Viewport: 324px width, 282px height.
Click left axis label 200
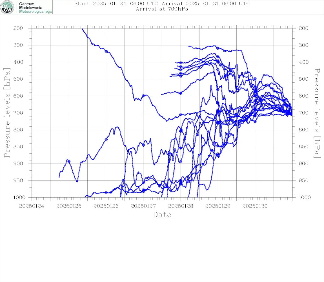click(18, 28)
